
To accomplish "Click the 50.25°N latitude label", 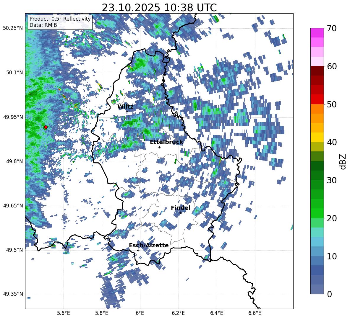I will point(13,28).
